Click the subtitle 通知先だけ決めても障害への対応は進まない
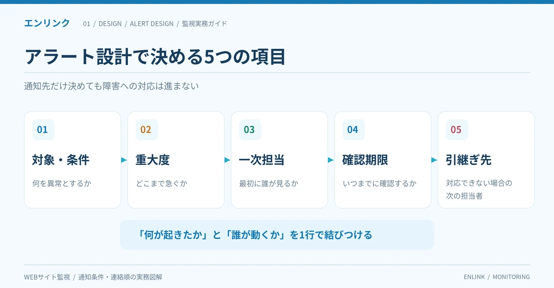This screenshot has width=554, height=288. point(111,86)
